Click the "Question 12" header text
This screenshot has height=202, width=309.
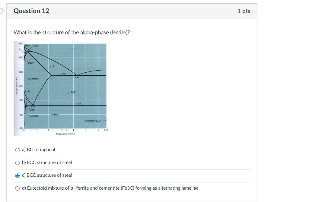[31, 11]
